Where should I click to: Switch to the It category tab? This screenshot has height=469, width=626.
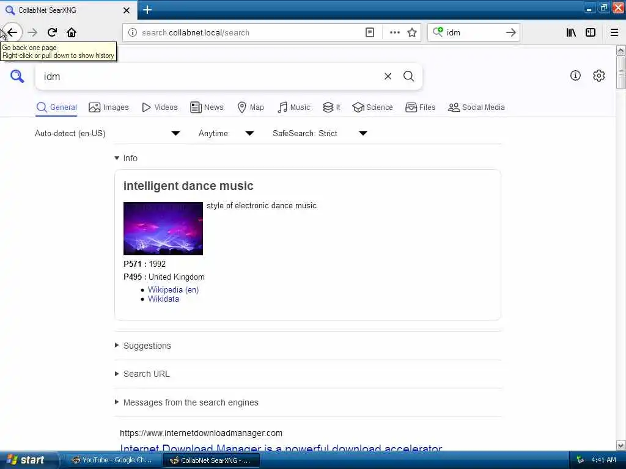pyautogui.click(x=331, y=107)
